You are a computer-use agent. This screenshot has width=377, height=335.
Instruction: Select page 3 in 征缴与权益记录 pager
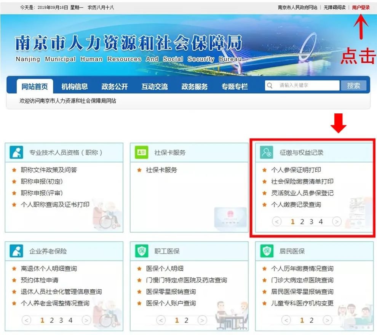click(312, 222)
